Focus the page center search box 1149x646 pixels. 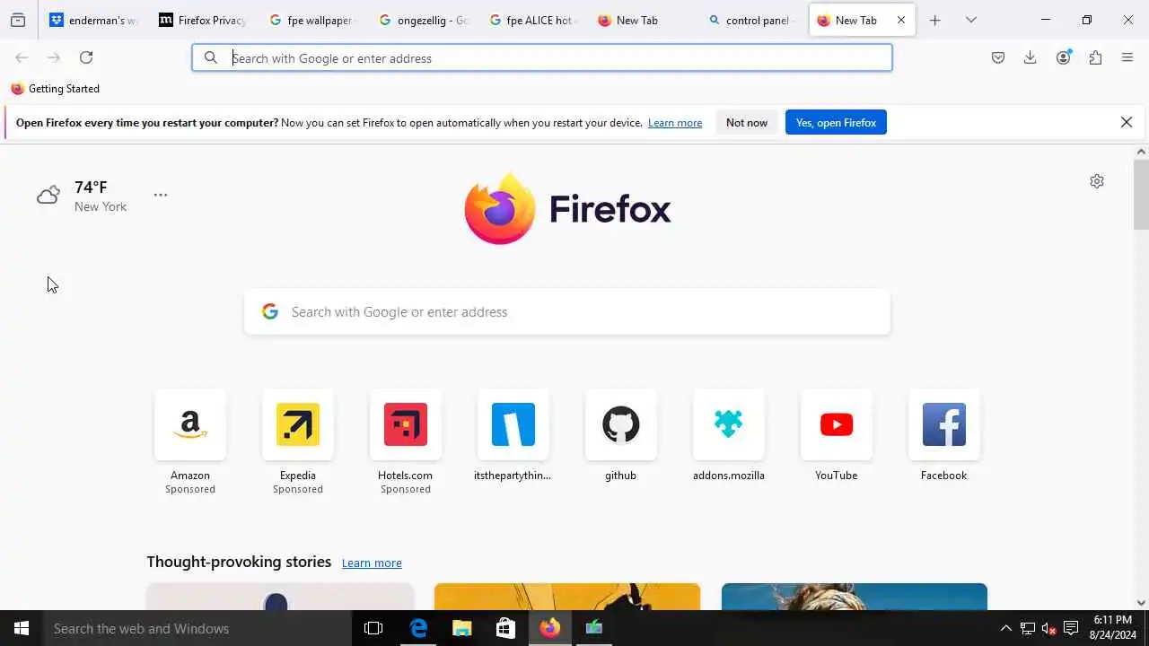click(567, 311)
